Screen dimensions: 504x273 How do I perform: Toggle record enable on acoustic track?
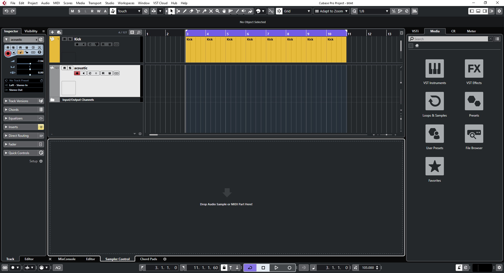coord(77,73)
